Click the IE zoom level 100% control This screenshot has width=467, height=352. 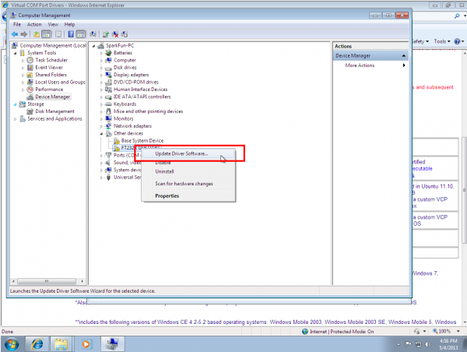(446, 331)
